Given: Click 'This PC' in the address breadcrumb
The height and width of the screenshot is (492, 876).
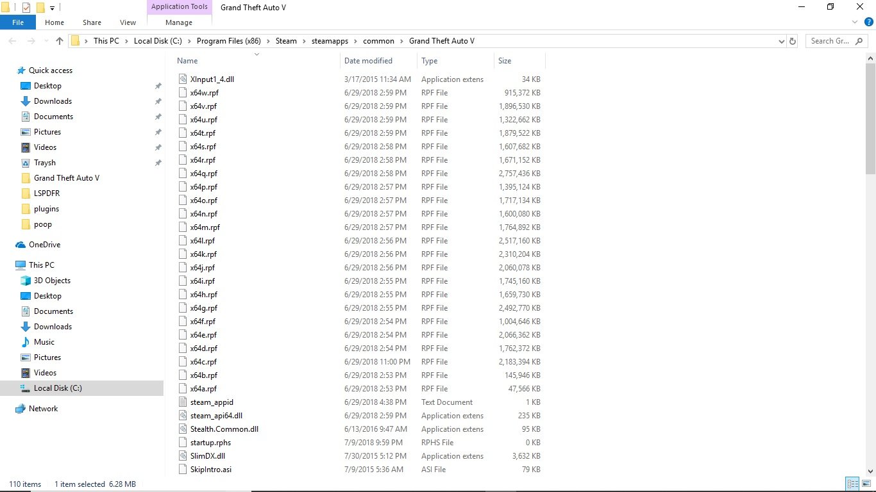Looking at the screenshot, I should coord(106,41).
